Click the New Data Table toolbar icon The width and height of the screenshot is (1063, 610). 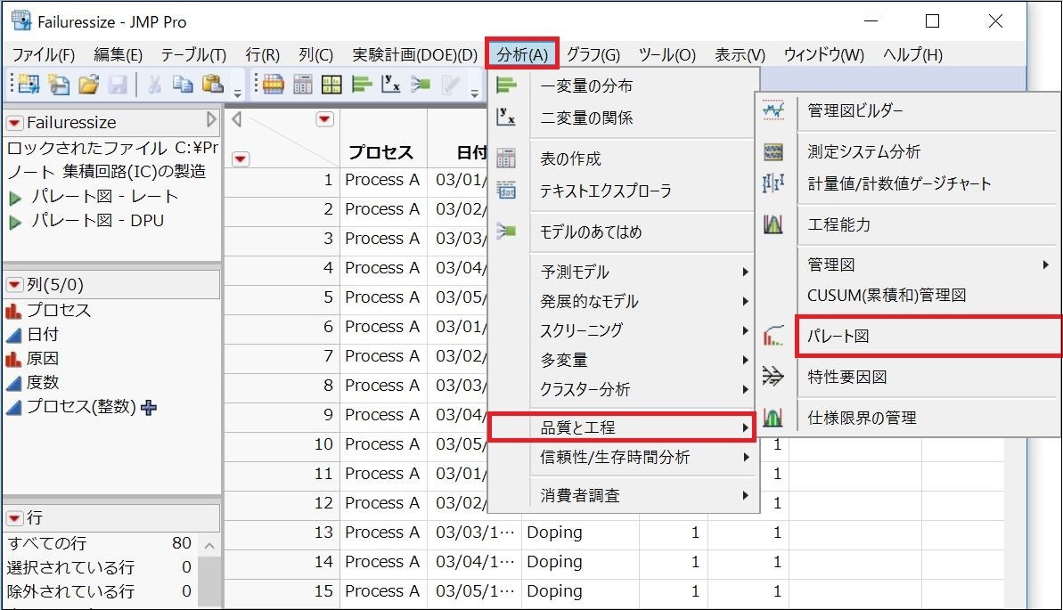tap(29, 84)
